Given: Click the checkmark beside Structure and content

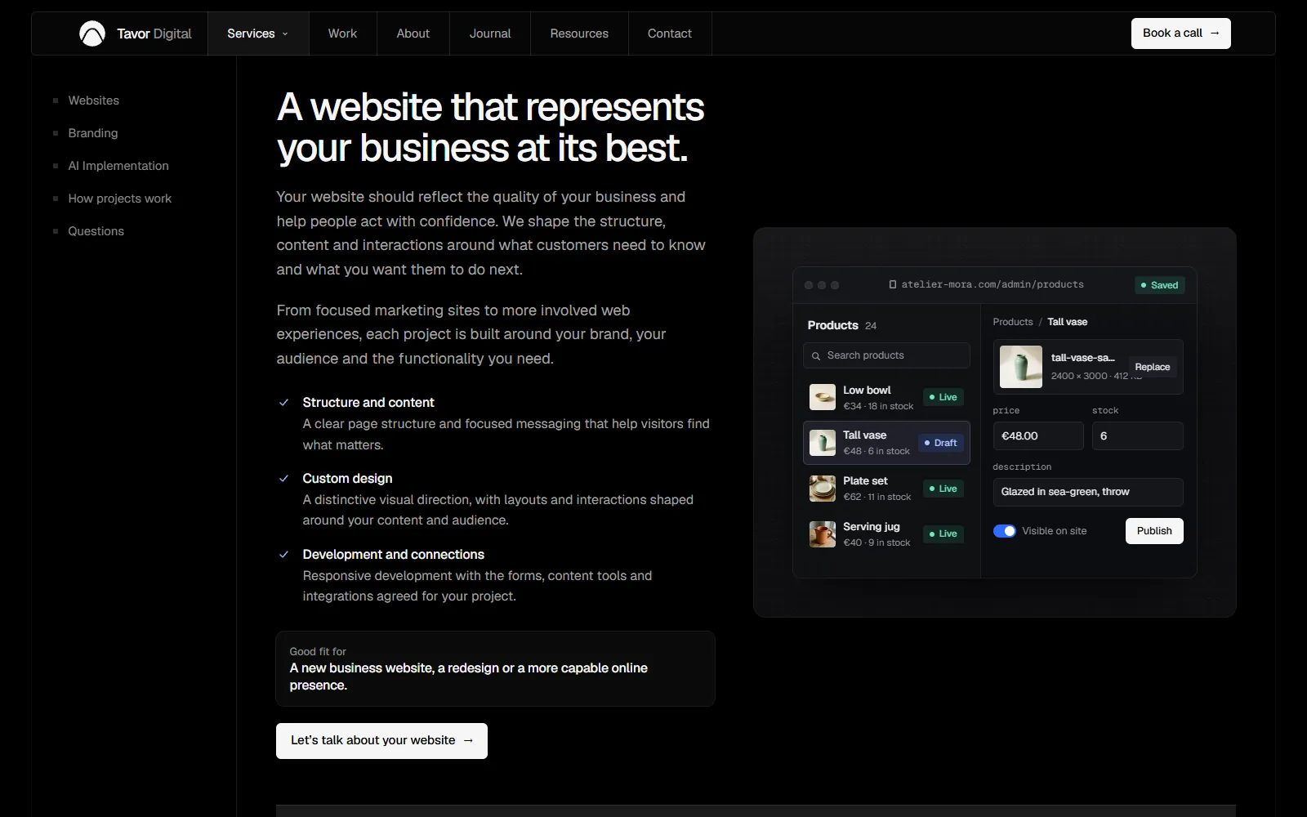Looking at the screenshot, I should coord(284,403).
